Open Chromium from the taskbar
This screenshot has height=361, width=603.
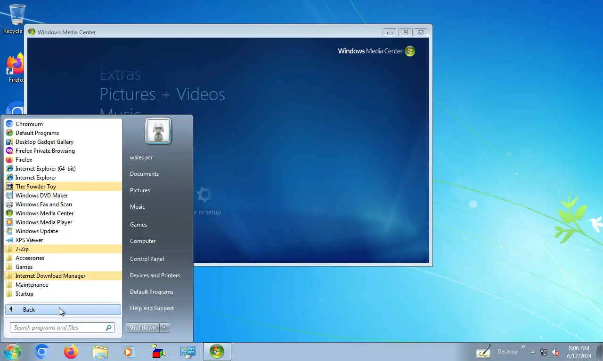(x=41, y=352)
